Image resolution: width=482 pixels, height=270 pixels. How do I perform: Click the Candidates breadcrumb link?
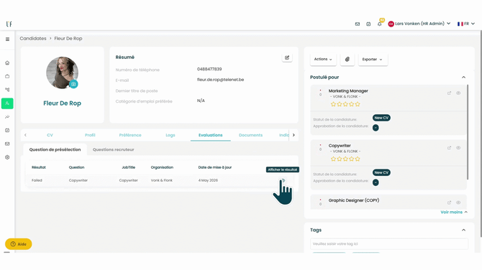(33, 39)
